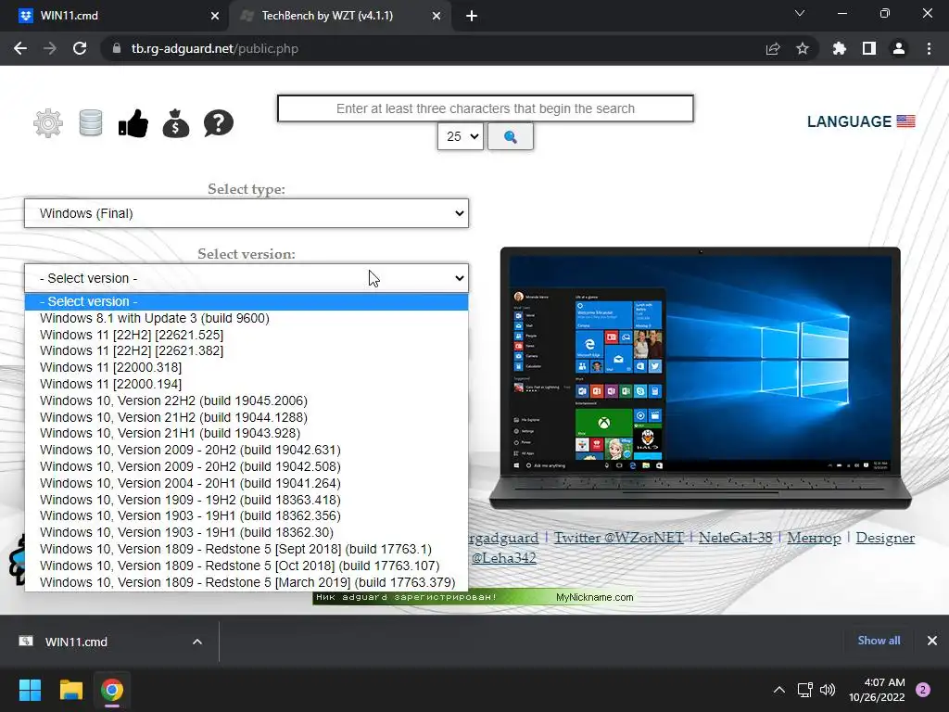Screen dimensions: 949x712
Task: Select Windows 11 [22H2] [22621.382]
Action: tap(247, 351)
